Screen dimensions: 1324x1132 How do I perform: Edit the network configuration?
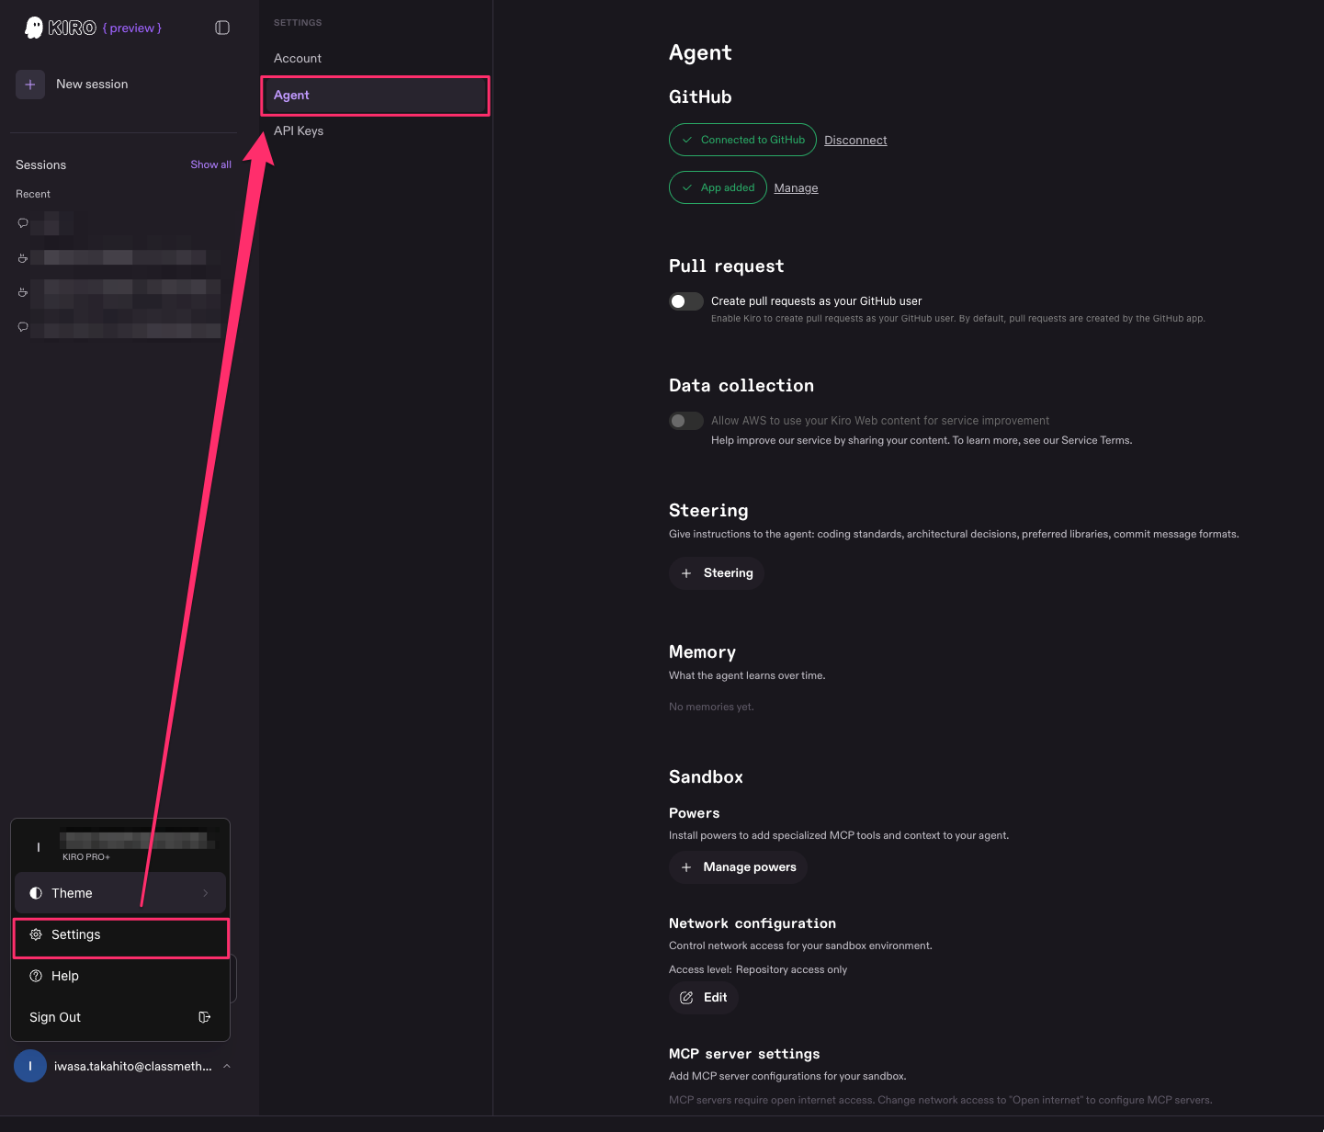(x=704, y=998)
